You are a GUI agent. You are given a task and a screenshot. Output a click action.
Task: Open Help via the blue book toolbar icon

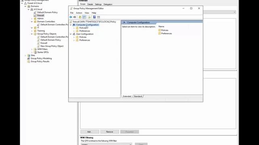pos(94,17)
